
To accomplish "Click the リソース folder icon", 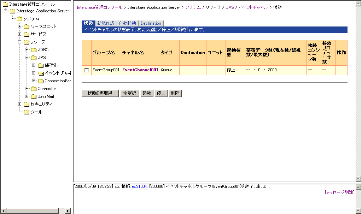I will coord(27,42).
